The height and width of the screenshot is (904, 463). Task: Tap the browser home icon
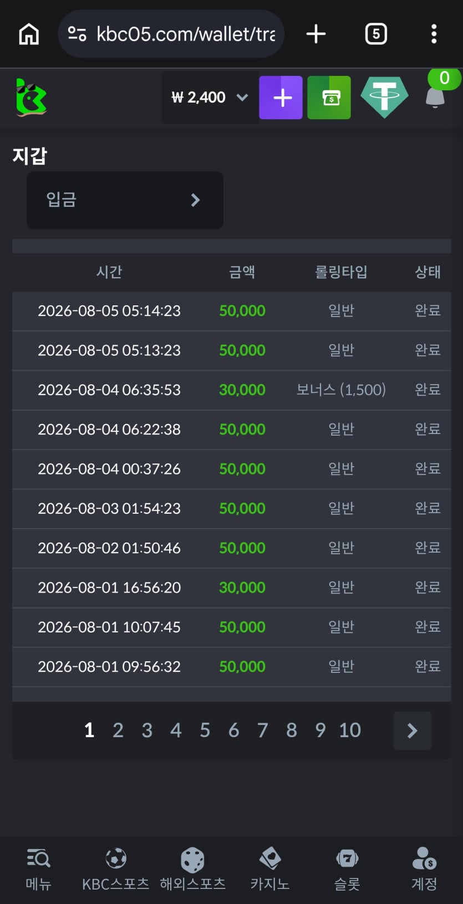click(29, 34)
